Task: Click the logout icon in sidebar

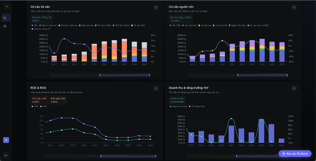Action: tap(6, 155)
